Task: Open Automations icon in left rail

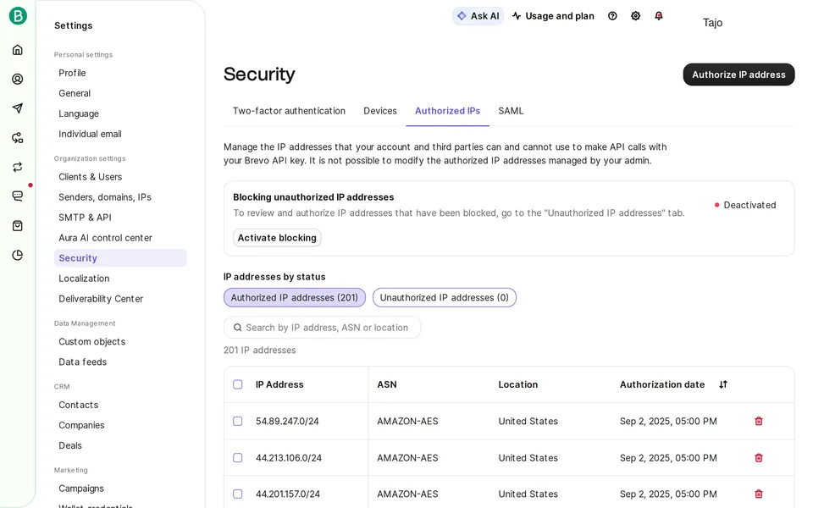Action: tap(18, 138)
